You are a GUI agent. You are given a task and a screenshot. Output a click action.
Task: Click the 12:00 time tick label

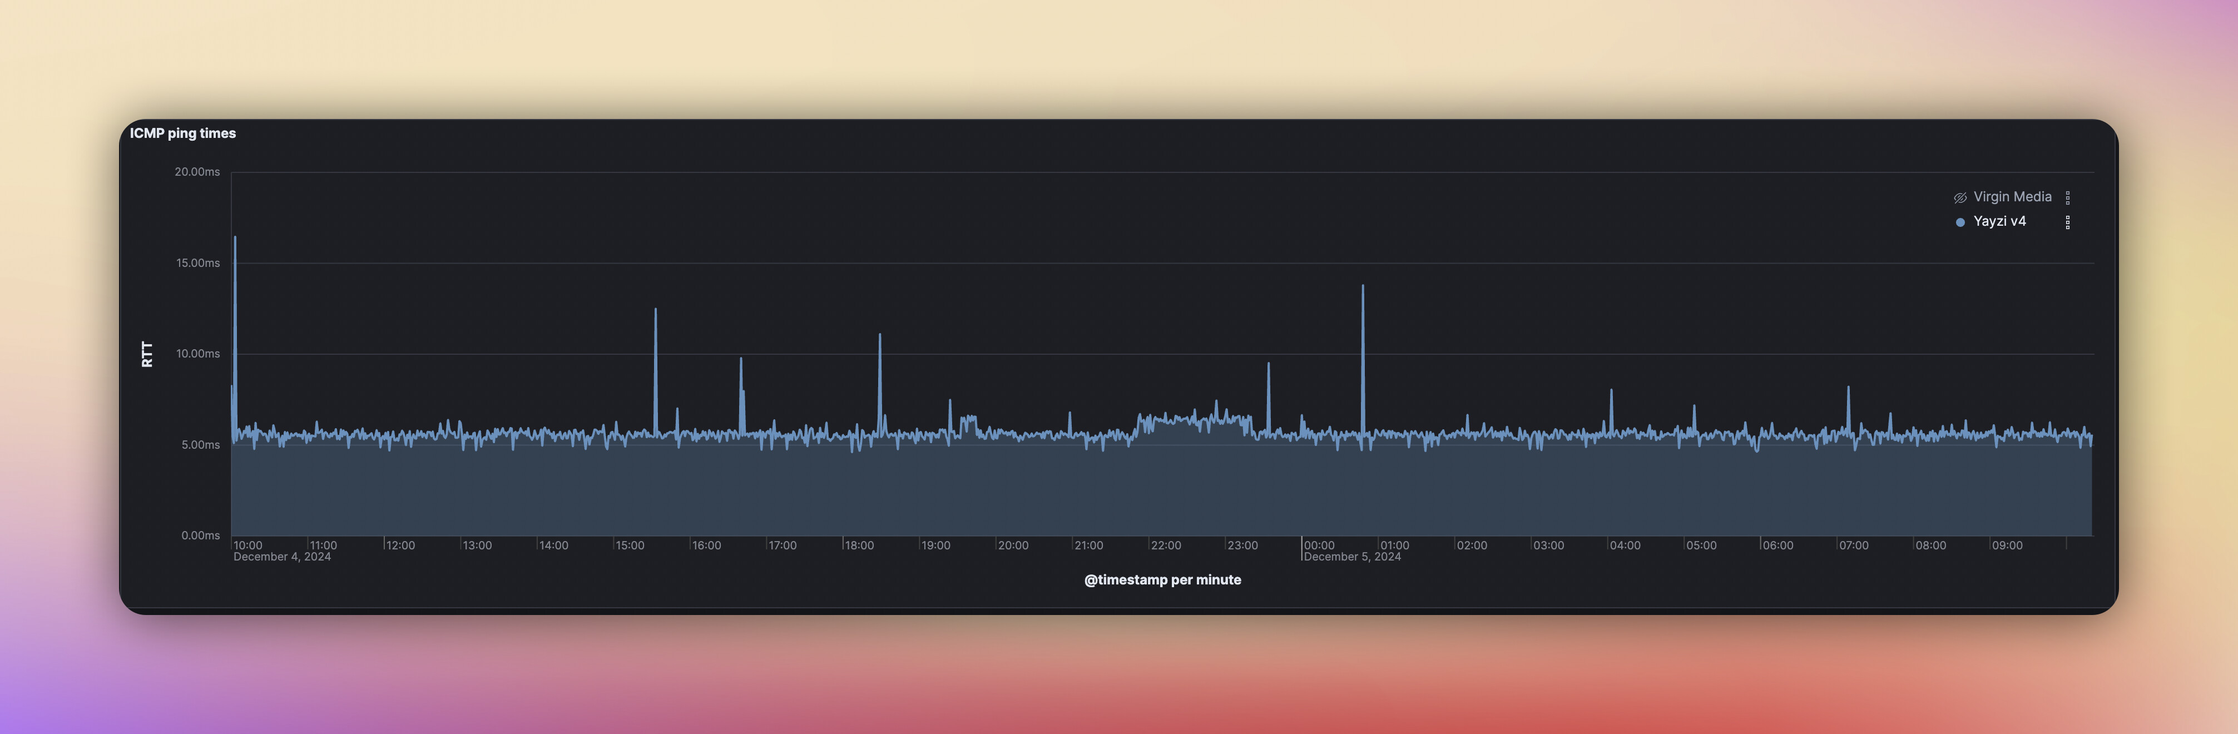(x=400, y=545)
